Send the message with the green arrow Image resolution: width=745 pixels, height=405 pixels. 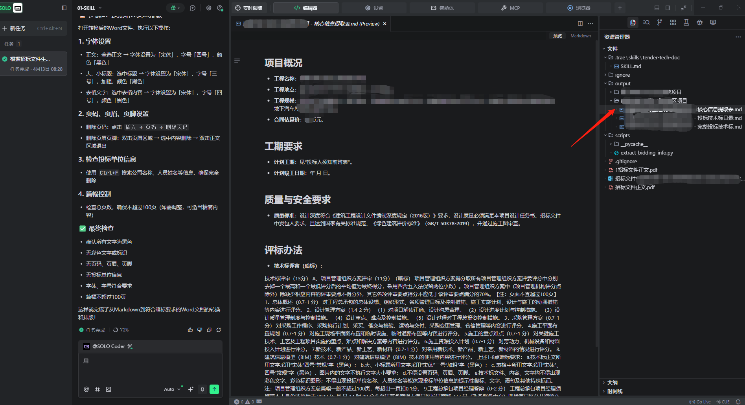pos(214,389)
